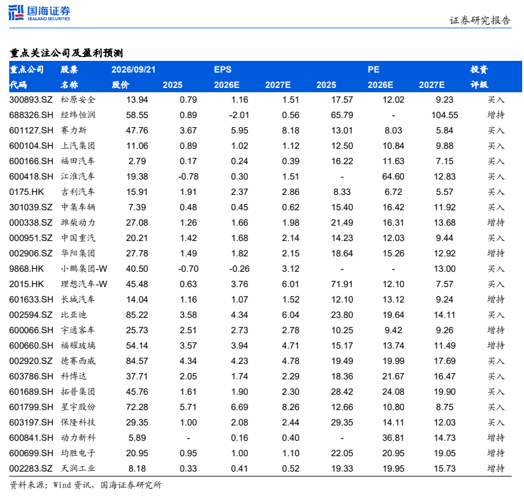The image size is (524, 498).
Task: Select stock code 603197.SH
Action: (x=31, y=422)
